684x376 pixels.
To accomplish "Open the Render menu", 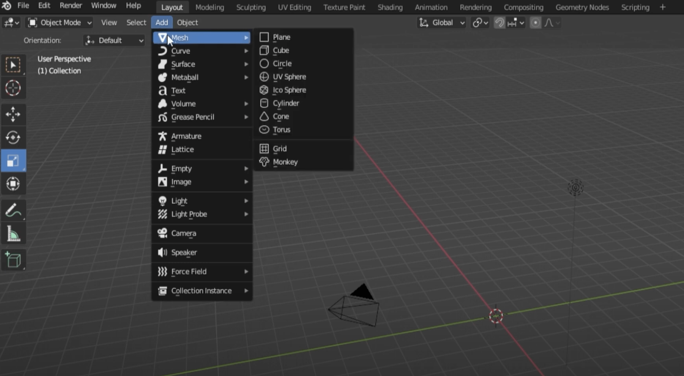I will pos(70,6).
